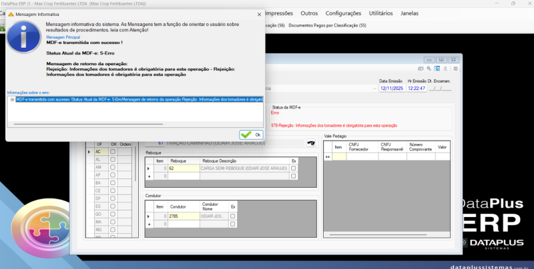Click the Condutor cell containing 2785
This screenshot has width=534, height=269.
tap(184, 216)
